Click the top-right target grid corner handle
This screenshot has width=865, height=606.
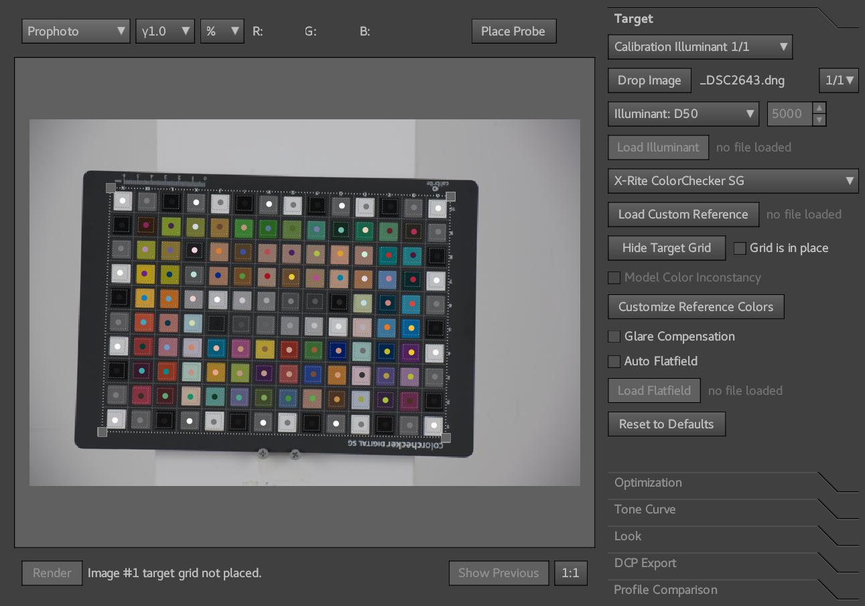coord(451,196)
